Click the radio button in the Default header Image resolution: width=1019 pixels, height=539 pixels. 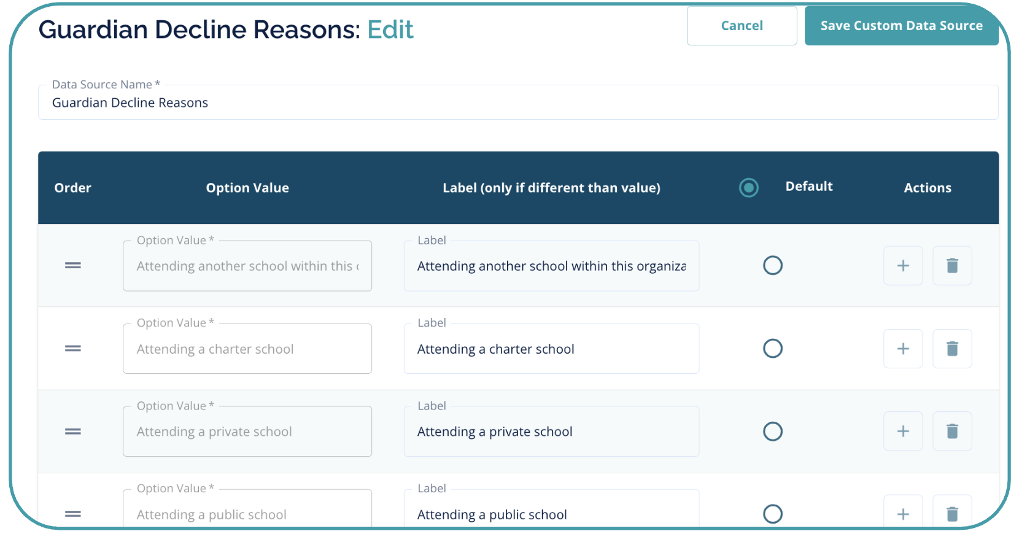click(748, 187)
